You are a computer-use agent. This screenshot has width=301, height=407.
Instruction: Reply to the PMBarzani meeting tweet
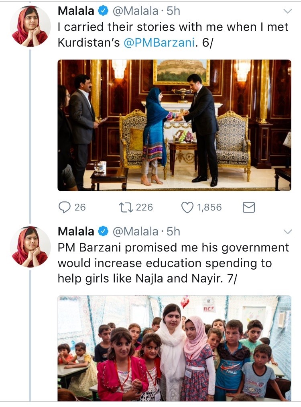65,207
